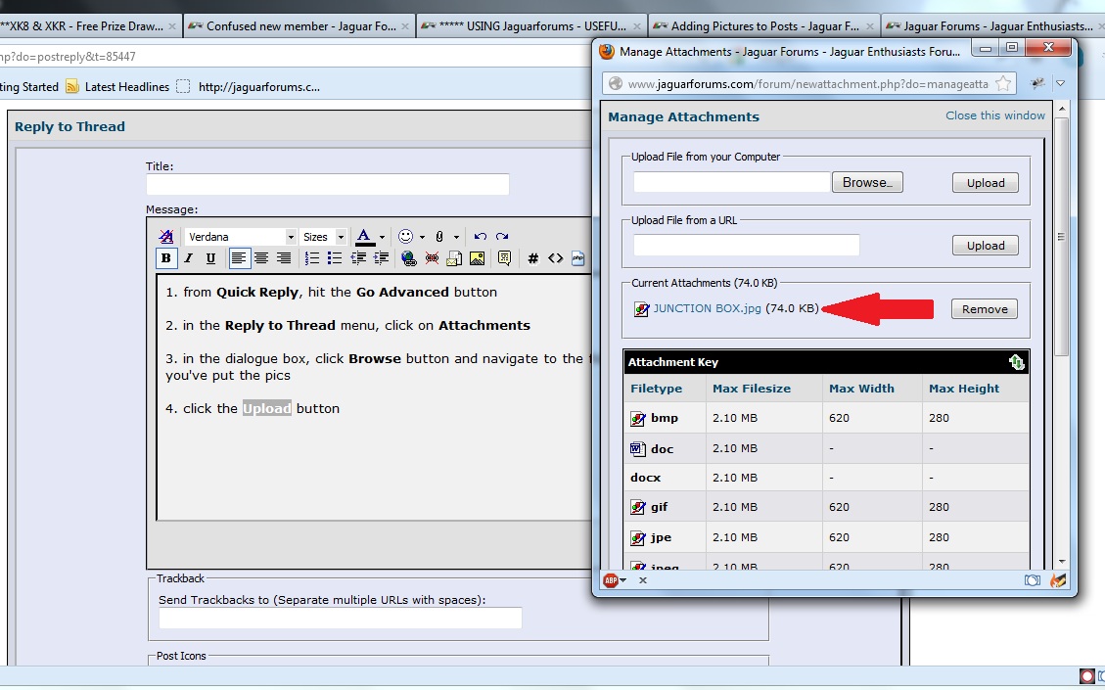
Task: Toggle Italic formatting button
Action: [188, 258]
